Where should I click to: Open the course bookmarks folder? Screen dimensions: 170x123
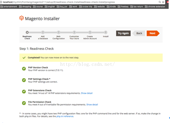38,7
